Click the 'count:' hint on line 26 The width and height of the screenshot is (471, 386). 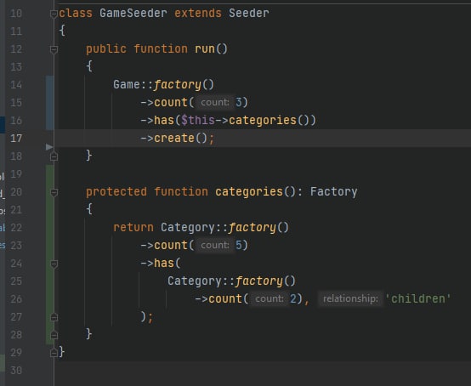(270, 299)
